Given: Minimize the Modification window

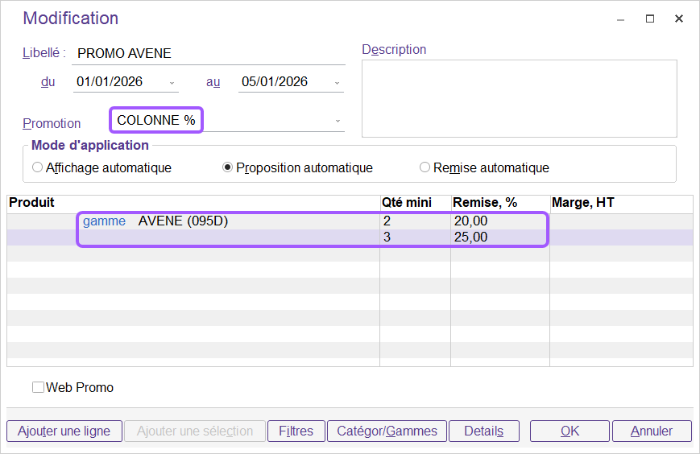Looking at the screenshot, I should pyautogui.click(x=620, y=19).
